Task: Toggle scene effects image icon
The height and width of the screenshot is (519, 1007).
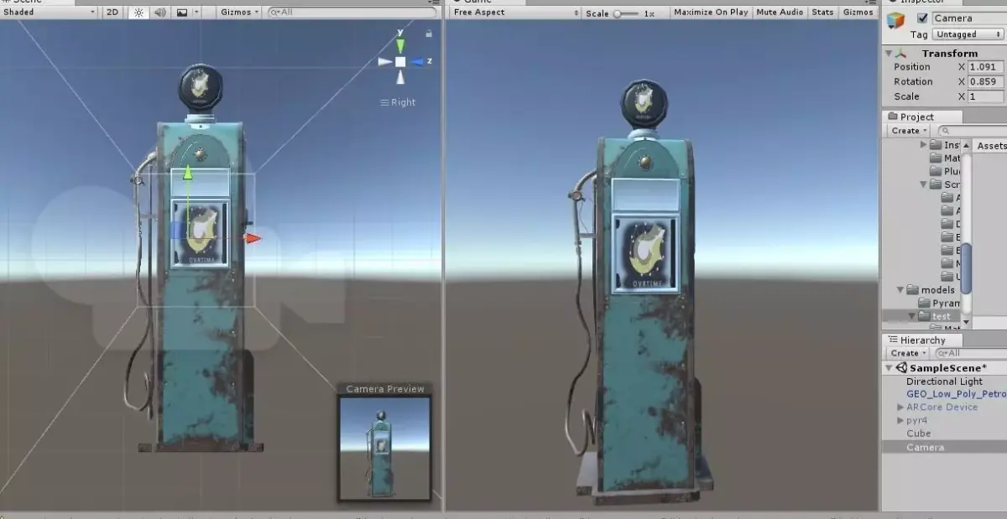Action: (181, 13)
